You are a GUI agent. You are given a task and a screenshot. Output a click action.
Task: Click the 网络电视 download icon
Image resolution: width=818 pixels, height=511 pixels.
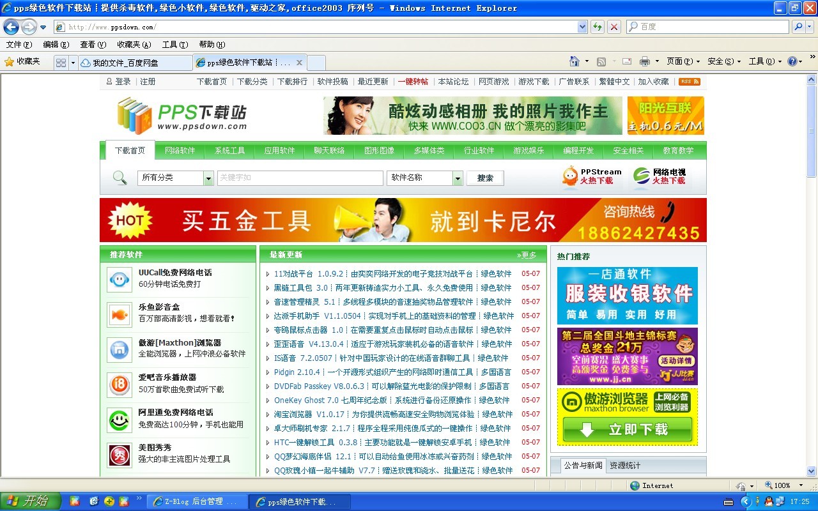click(660, 177)
